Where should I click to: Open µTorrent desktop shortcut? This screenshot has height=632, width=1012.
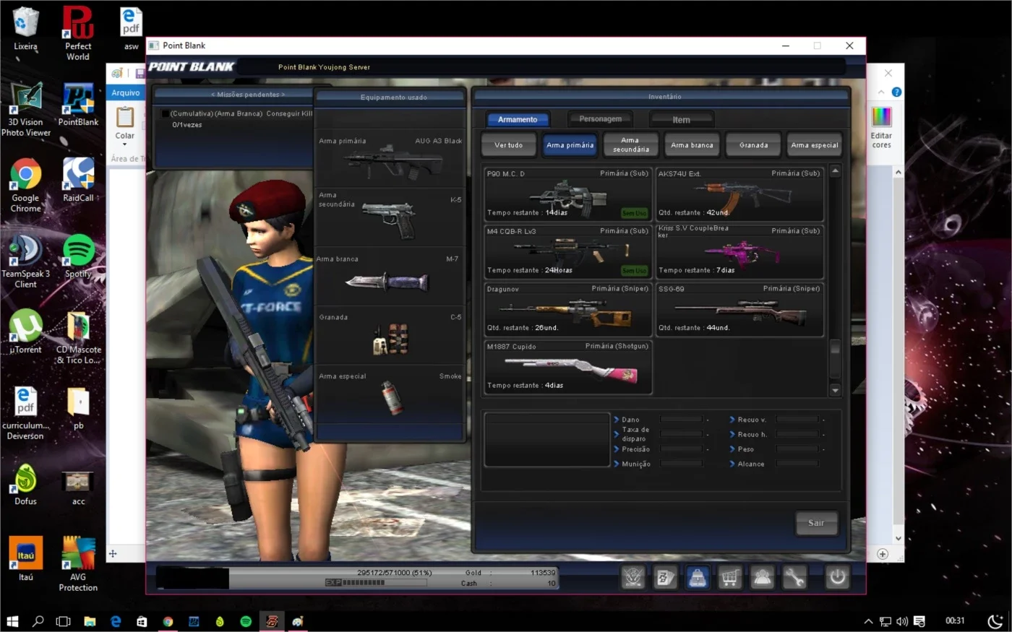pyautogui.click(x=25, y=332)
